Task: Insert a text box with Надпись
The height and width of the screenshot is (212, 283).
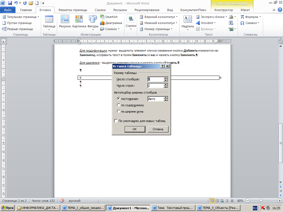Action: [x=188, y=23]
